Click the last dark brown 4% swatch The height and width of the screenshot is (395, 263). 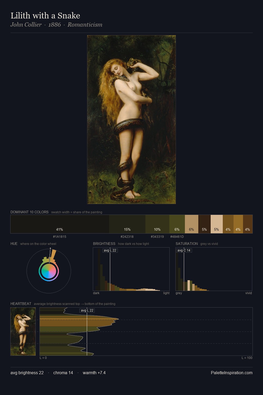pos(248,224)
